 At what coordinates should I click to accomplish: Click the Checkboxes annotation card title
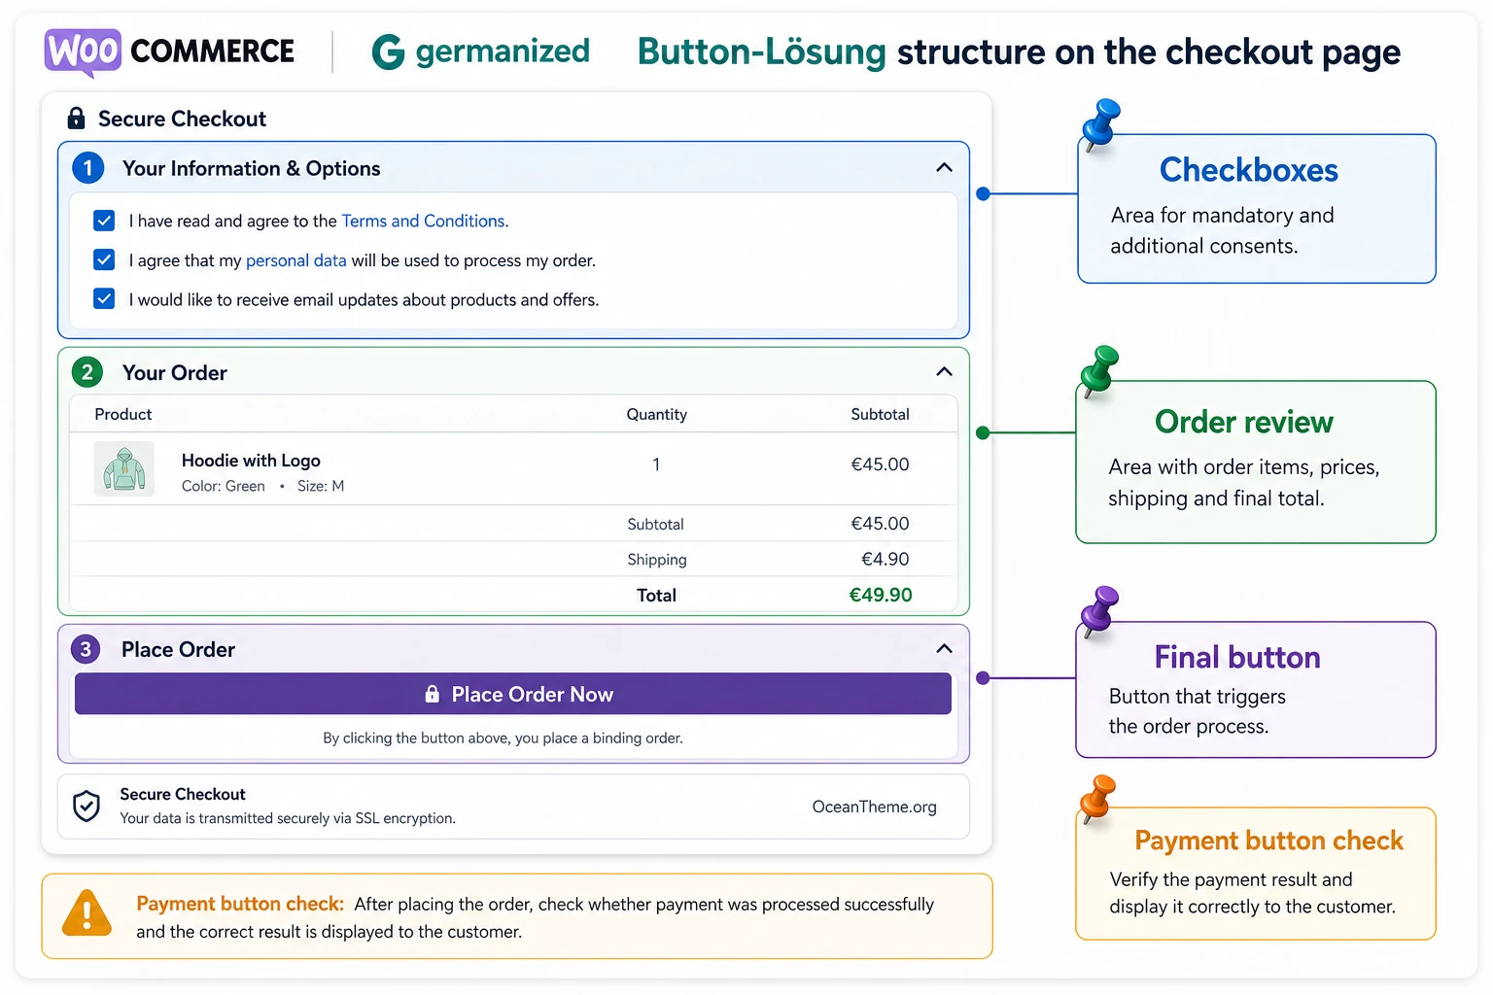(x=1249, y=170)
